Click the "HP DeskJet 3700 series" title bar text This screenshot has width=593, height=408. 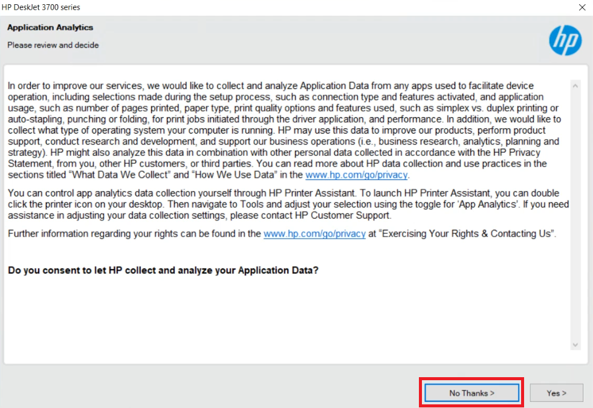[42, 7]
